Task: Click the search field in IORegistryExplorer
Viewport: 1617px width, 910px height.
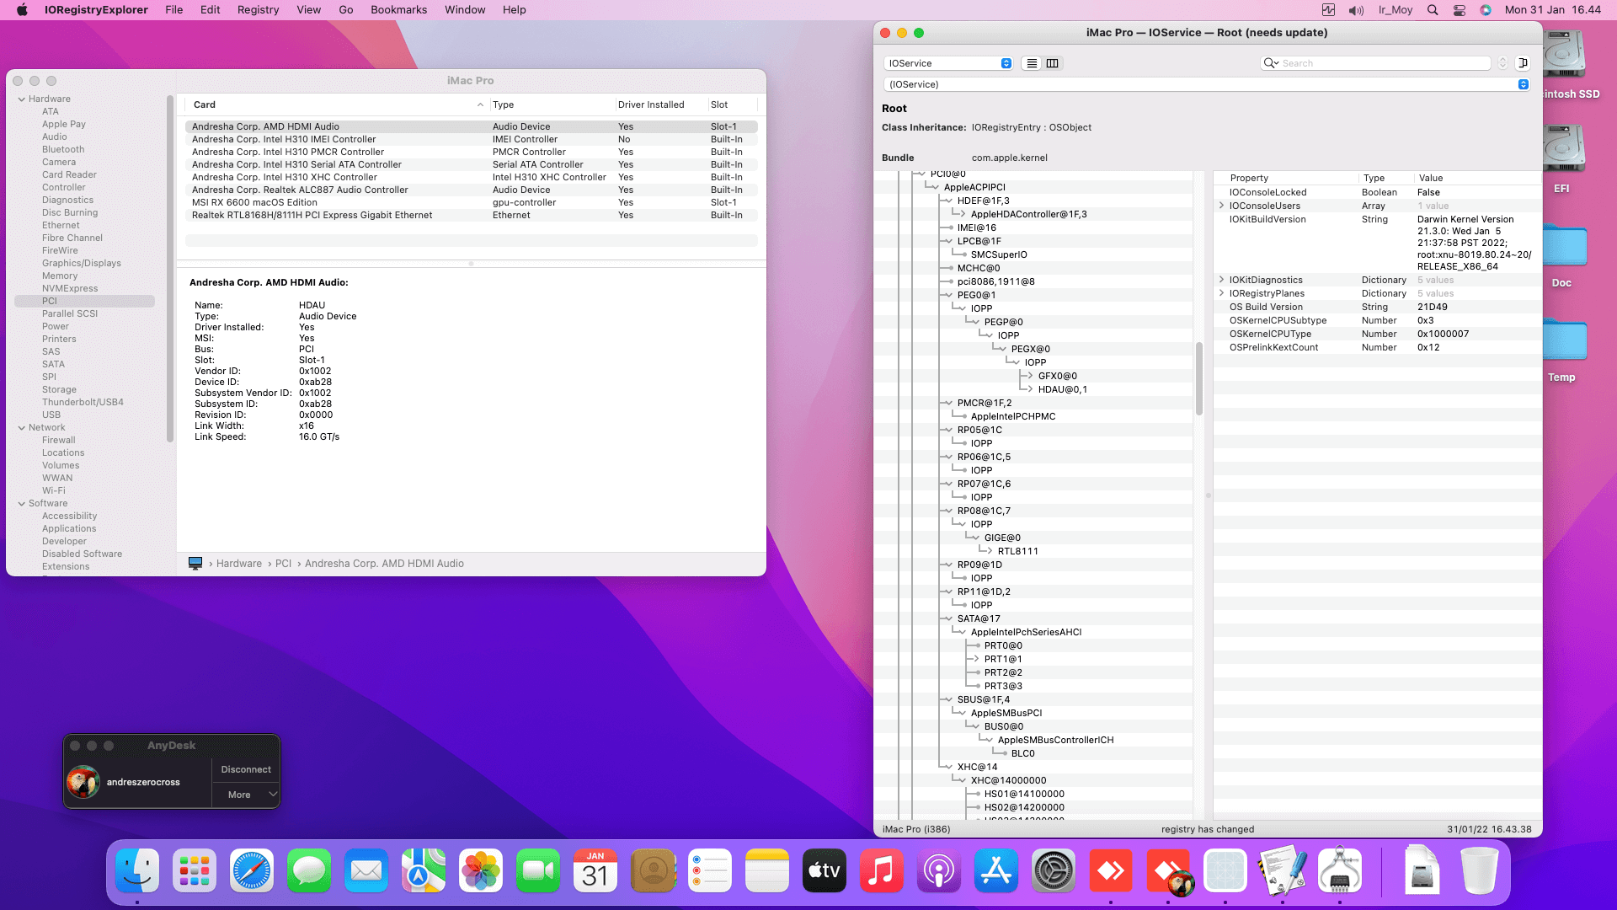Action: point(1381,63)
